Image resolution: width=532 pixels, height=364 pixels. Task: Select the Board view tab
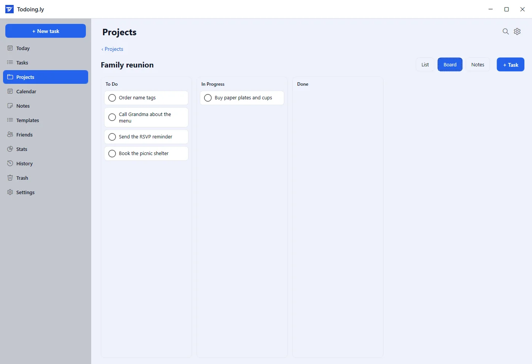click(450, 64)
